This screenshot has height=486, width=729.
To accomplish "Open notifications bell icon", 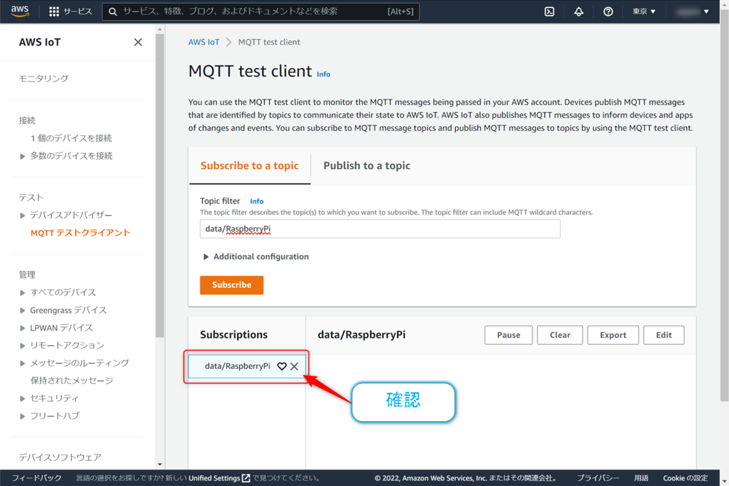I will [579, 12].
